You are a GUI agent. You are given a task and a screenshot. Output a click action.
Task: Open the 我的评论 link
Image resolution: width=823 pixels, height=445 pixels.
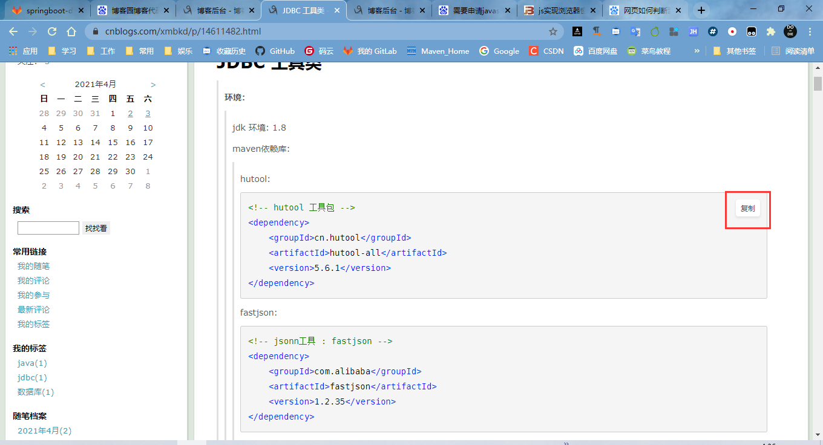(x=33, y=281)
